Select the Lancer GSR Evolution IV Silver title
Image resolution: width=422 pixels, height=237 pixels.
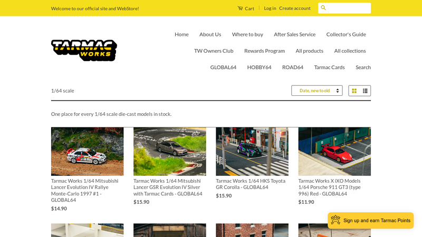168,187
